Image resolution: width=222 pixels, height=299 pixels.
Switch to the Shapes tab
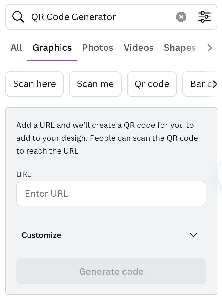pos(180,48)
